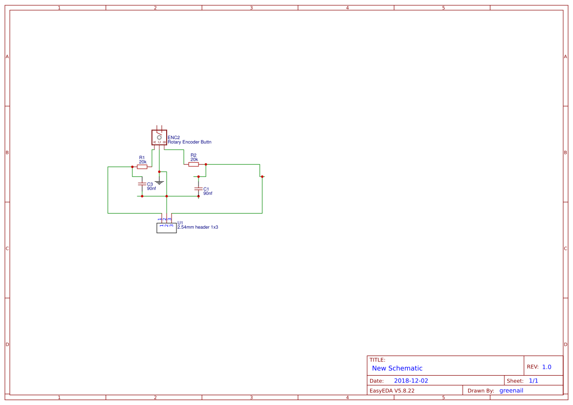The image size is (573, 405).
Task: Select the 2018-12-02 date field
Action: pos(411,381)
